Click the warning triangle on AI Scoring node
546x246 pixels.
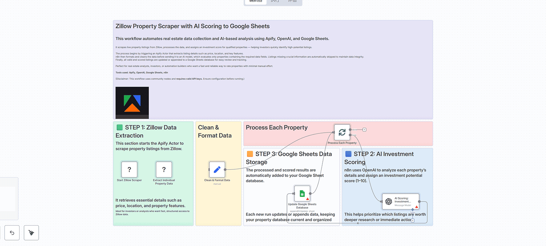[x=416, y=207]
